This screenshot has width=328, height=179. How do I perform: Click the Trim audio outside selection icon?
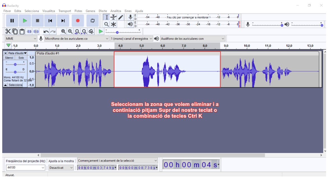29,32
